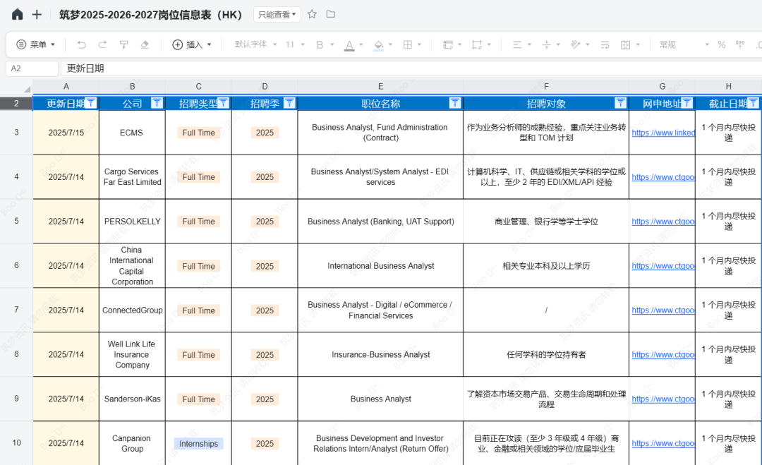Open the filter on 公司 header
Screen dimensions: 762x465
157,103
